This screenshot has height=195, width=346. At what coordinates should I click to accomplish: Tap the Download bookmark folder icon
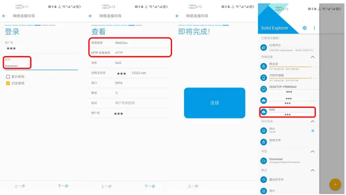coord(263,161)
